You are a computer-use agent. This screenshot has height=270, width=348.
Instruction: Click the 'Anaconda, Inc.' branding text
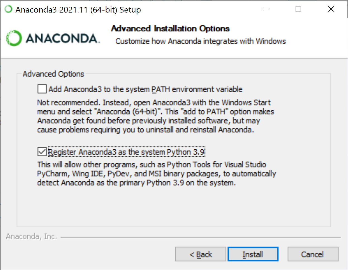(x=32, y=237)
